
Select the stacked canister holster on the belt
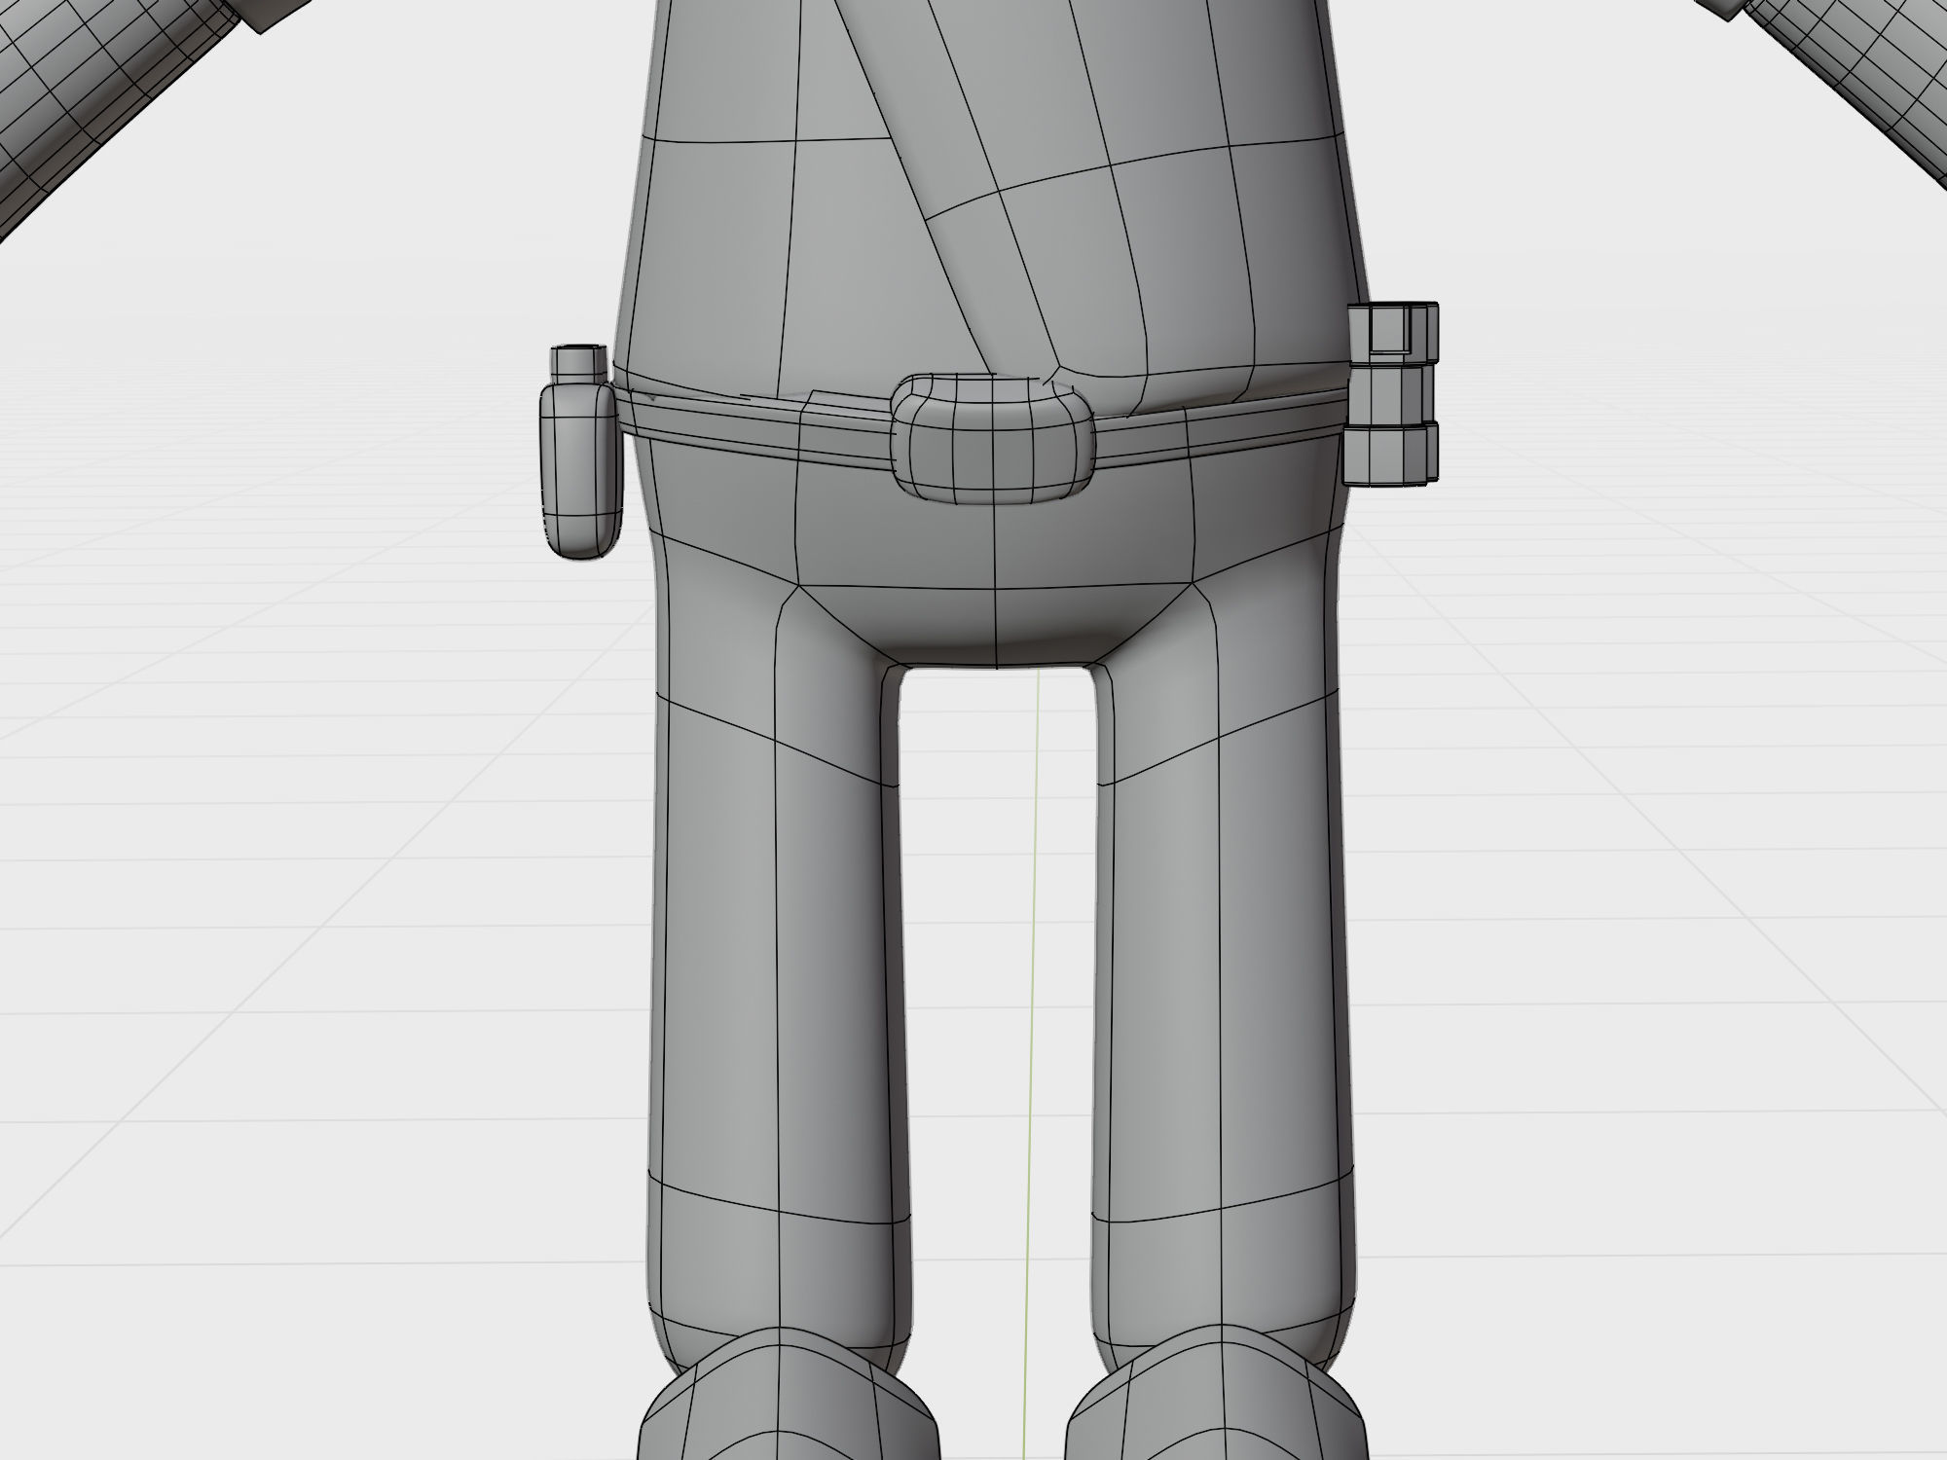pos(1391,393)
